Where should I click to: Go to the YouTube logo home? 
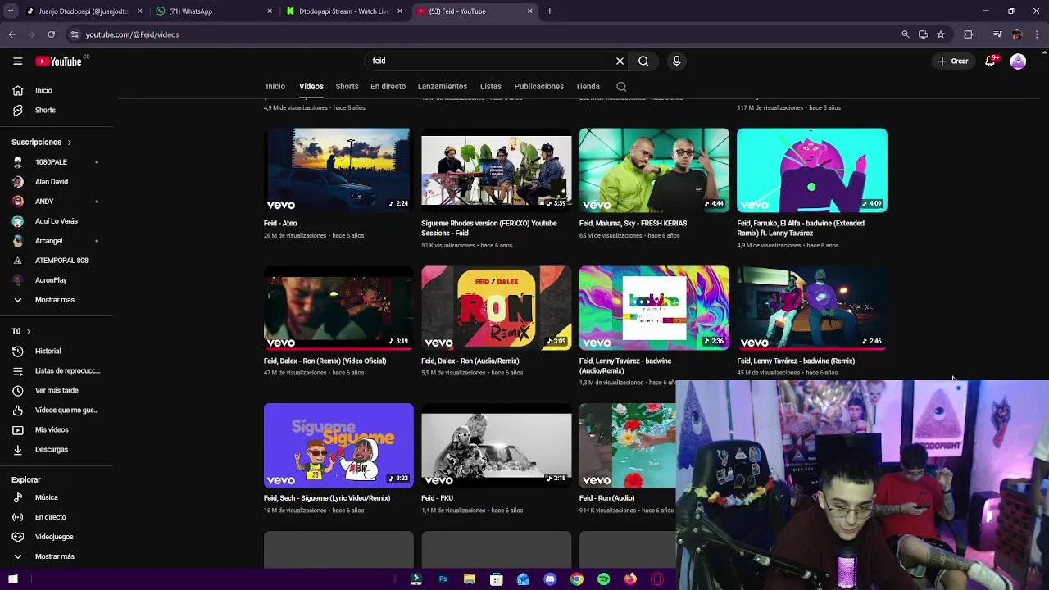click(x=58, y=61)
